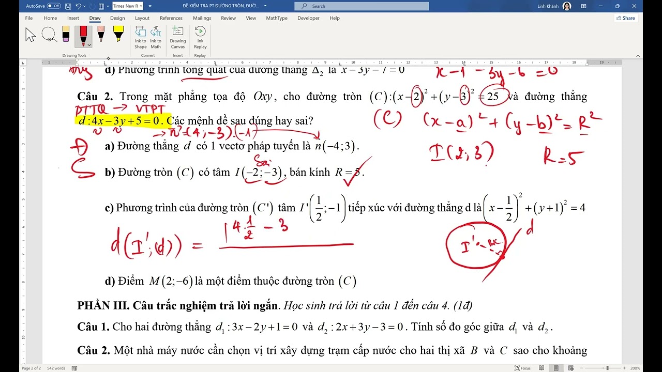
Task: Switch to the Layout tab
Action: (x=142, y=18)
